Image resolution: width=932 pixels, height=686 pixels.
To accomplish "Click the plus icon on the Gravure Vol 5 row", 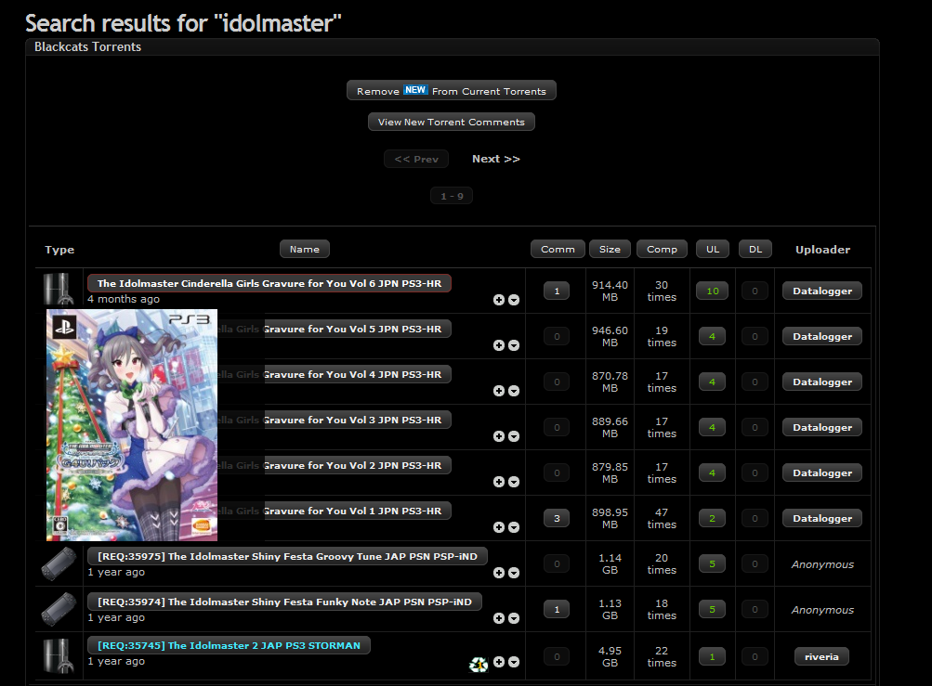I will coord(499,345).
